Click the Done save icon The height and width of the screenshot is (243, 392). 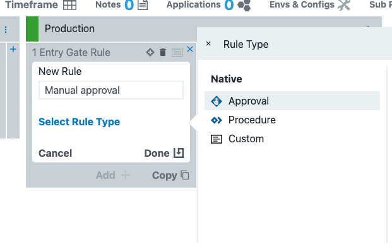coord(179,153)
